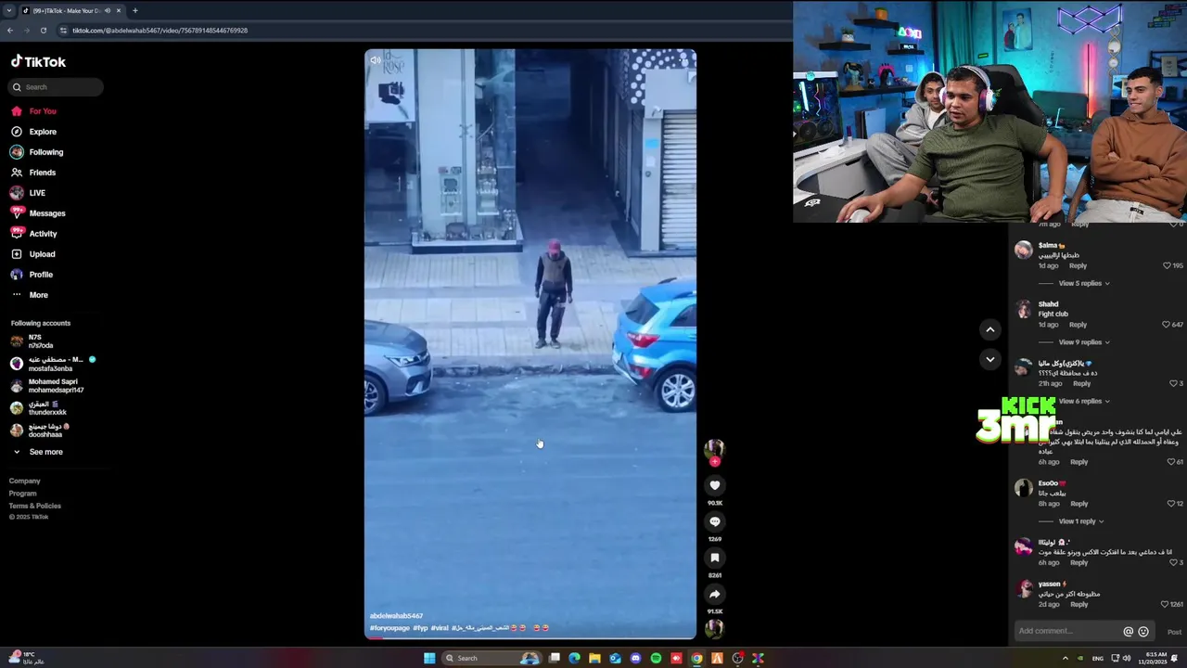Share the video with arrow icon
The width and height of the screenshot is (1187, 668).
pos(715,594)
